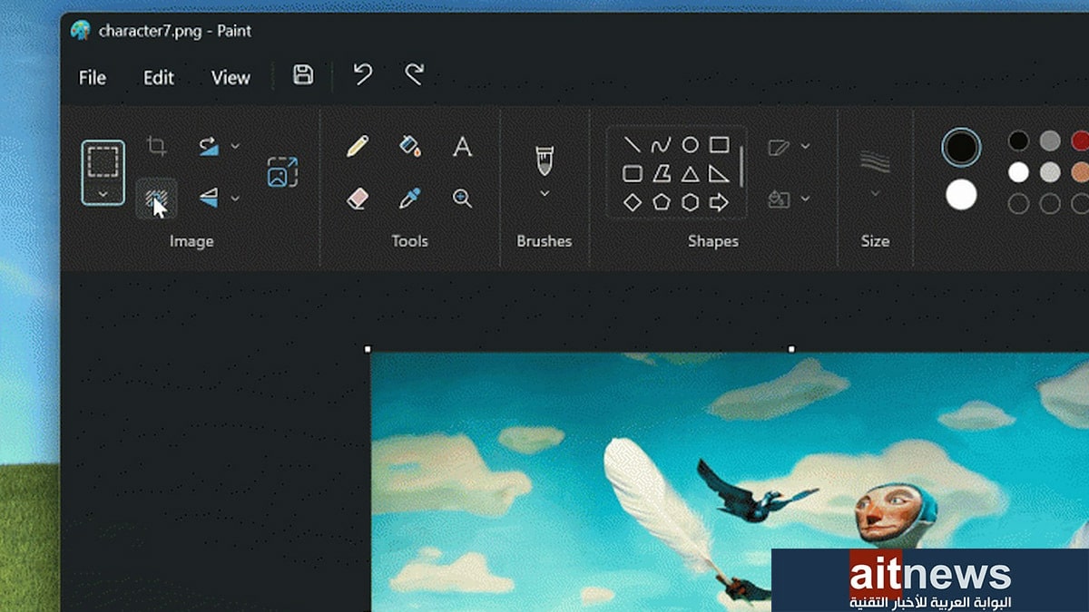The width and height of the screenshot is (1089, 612).
Task: Choose the Oval shape
Action: [x=690, y=145]
